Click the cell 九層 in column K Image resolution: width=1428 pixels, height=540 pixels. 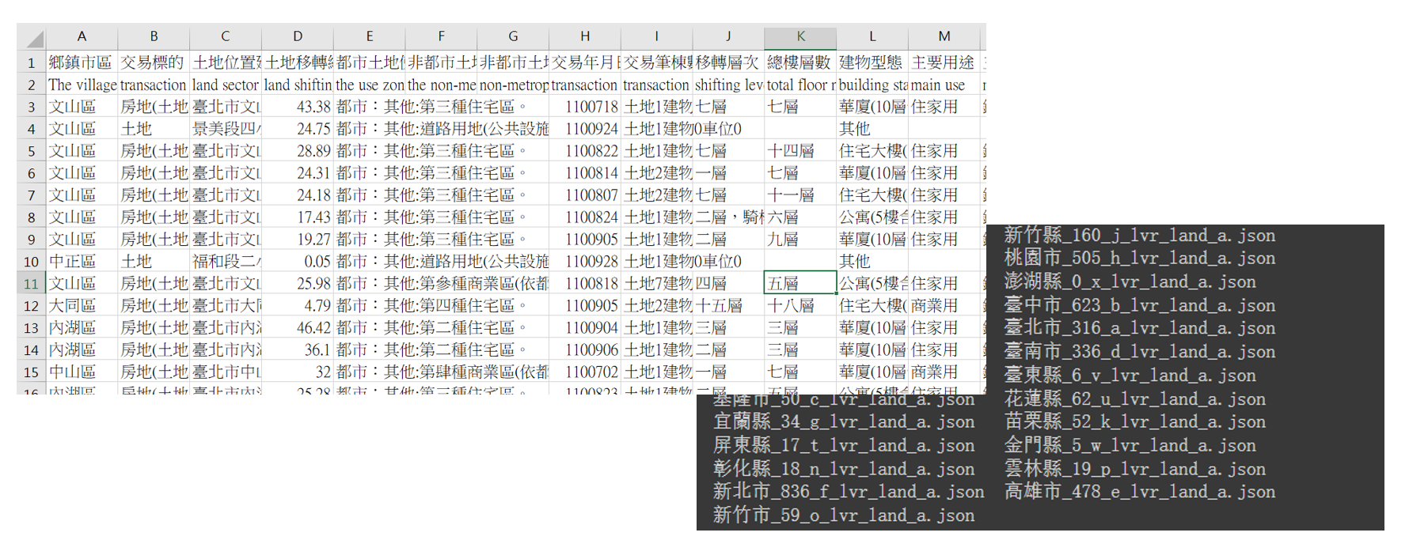pyautogui.click(x=800, y=240)
